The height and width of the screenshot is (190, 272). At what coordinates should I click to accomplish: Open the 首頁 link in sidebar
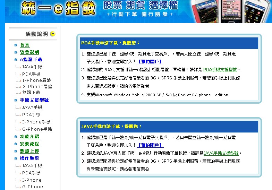click(25, 45)
